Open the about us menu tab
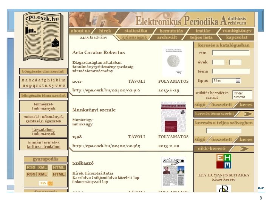The image size is (272, 204). pyautogui.click(x=80, y=31)
